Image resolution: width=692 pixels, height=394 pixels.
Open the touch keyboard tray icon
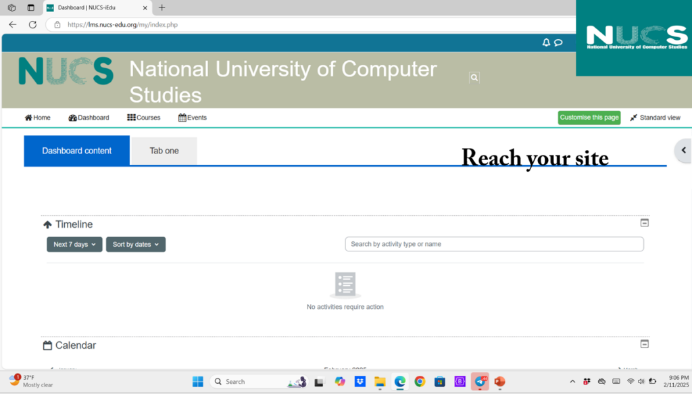click(x=616, y=382)
